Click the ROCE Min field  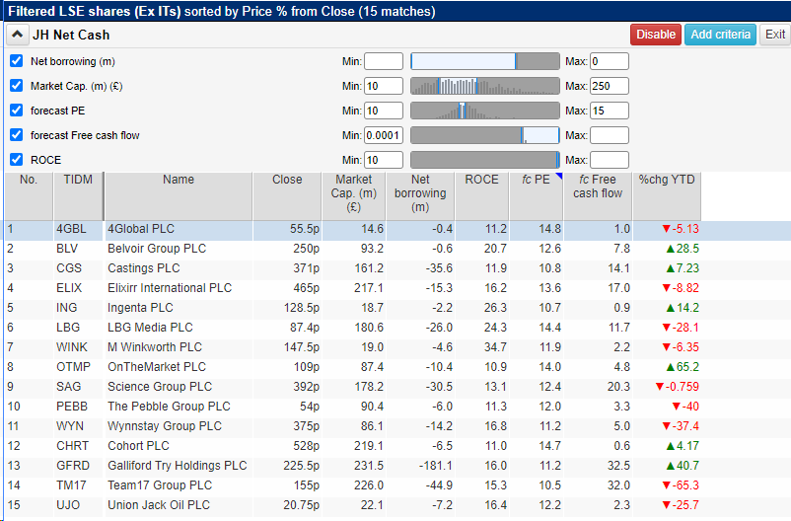[384, 160]
